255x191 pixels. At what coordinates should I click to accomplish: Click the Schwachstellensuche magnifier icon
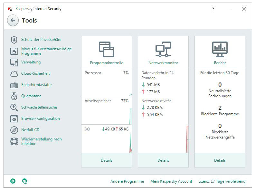coord(14,108)
